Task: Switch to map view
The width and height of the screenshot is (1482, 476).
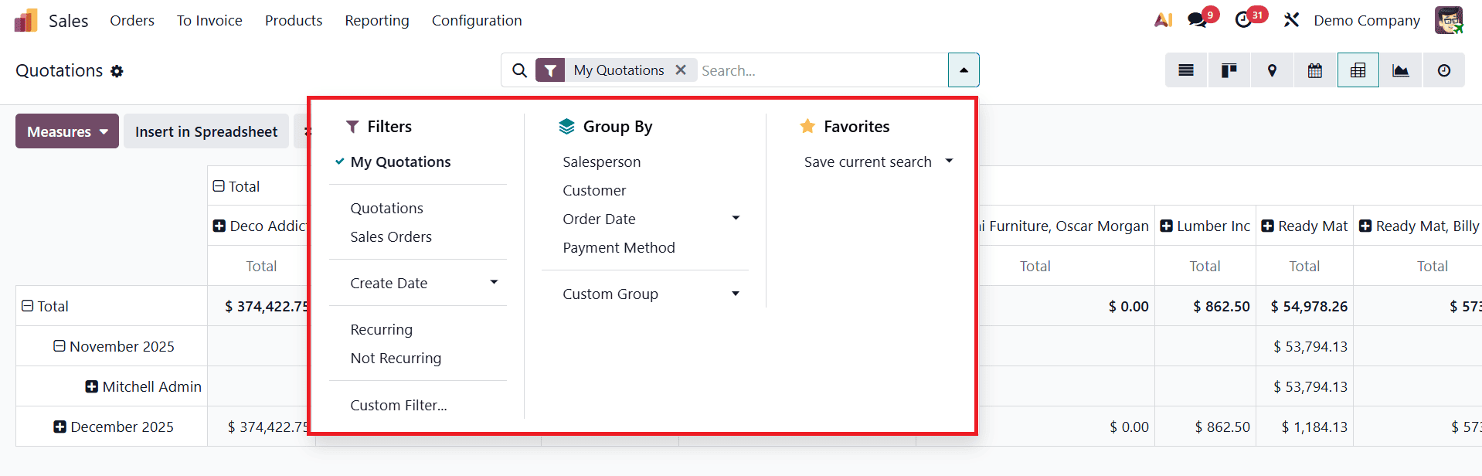Action: pyautogui.click(x=1272, y=70)
